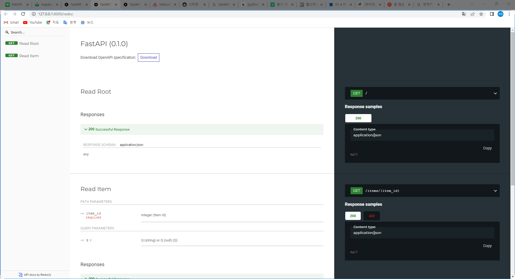The height and width of the screenshot is (279, 515).
Task: Click the magnifier icon in Redoc sidebar
Action: (7, 32)
